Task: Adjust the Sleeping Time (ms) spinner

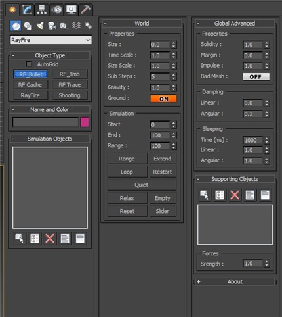Action: point(266,140)
